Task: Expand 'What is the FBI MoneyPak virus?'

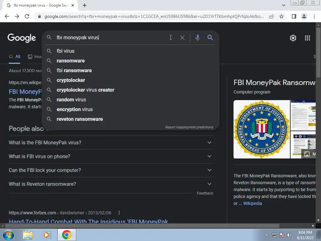Action: pos(111,143)
